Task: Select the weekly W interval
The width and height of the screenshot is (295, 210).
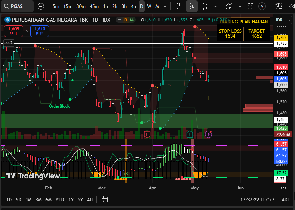Action: [149, 7]
